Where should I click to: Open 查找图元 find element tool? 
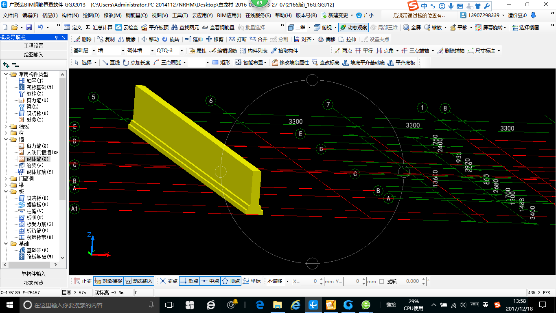[x=186, y=27]
